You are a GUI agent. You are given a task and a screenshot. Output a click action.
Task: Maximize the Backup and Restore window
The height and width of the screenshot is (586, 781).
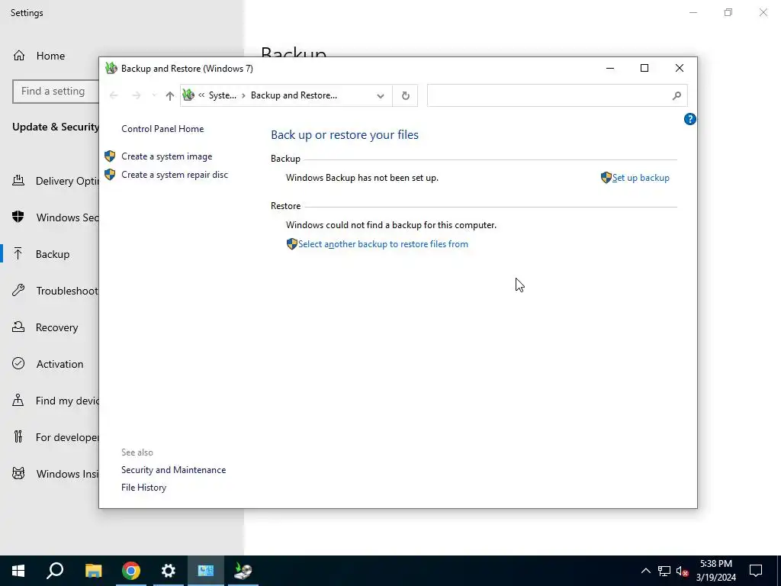644,68
